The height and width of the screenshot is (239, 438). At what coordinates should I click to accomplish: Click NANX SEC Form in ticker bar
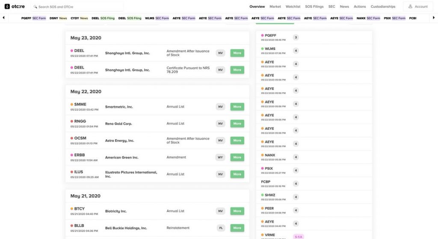tap(368, 18)
